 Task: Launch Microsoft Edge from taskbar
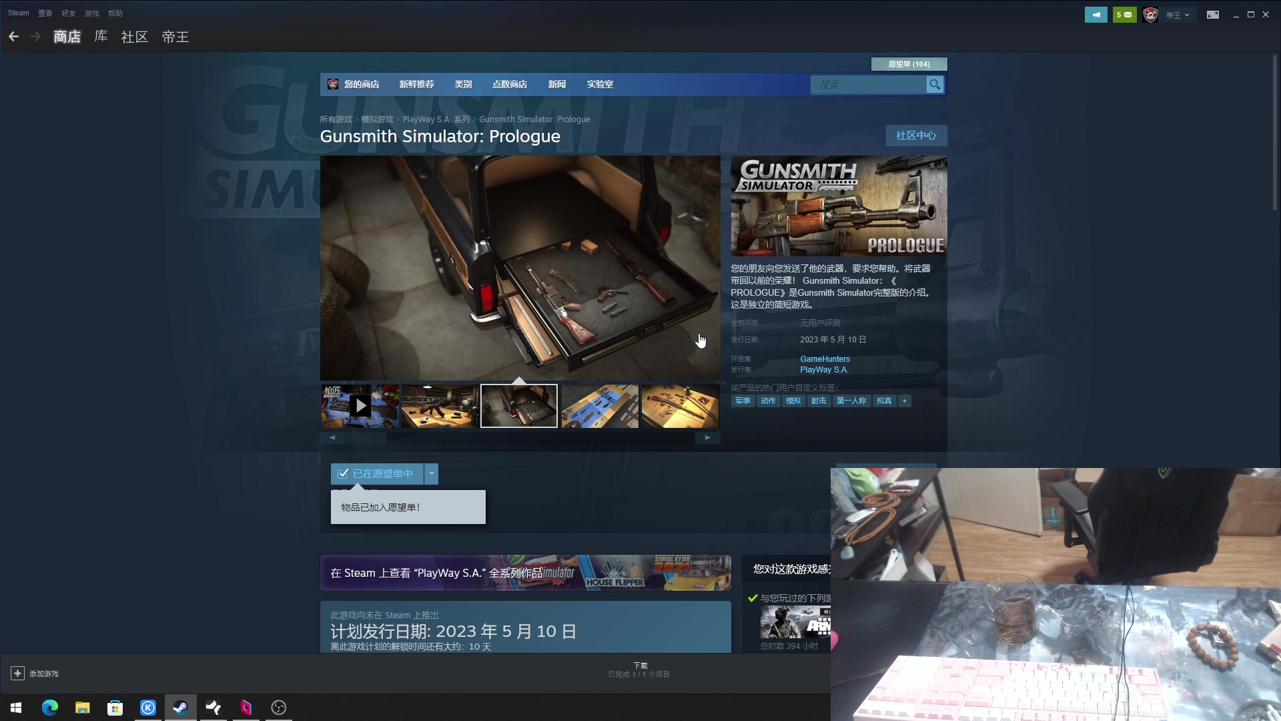[x=49, y=708]
